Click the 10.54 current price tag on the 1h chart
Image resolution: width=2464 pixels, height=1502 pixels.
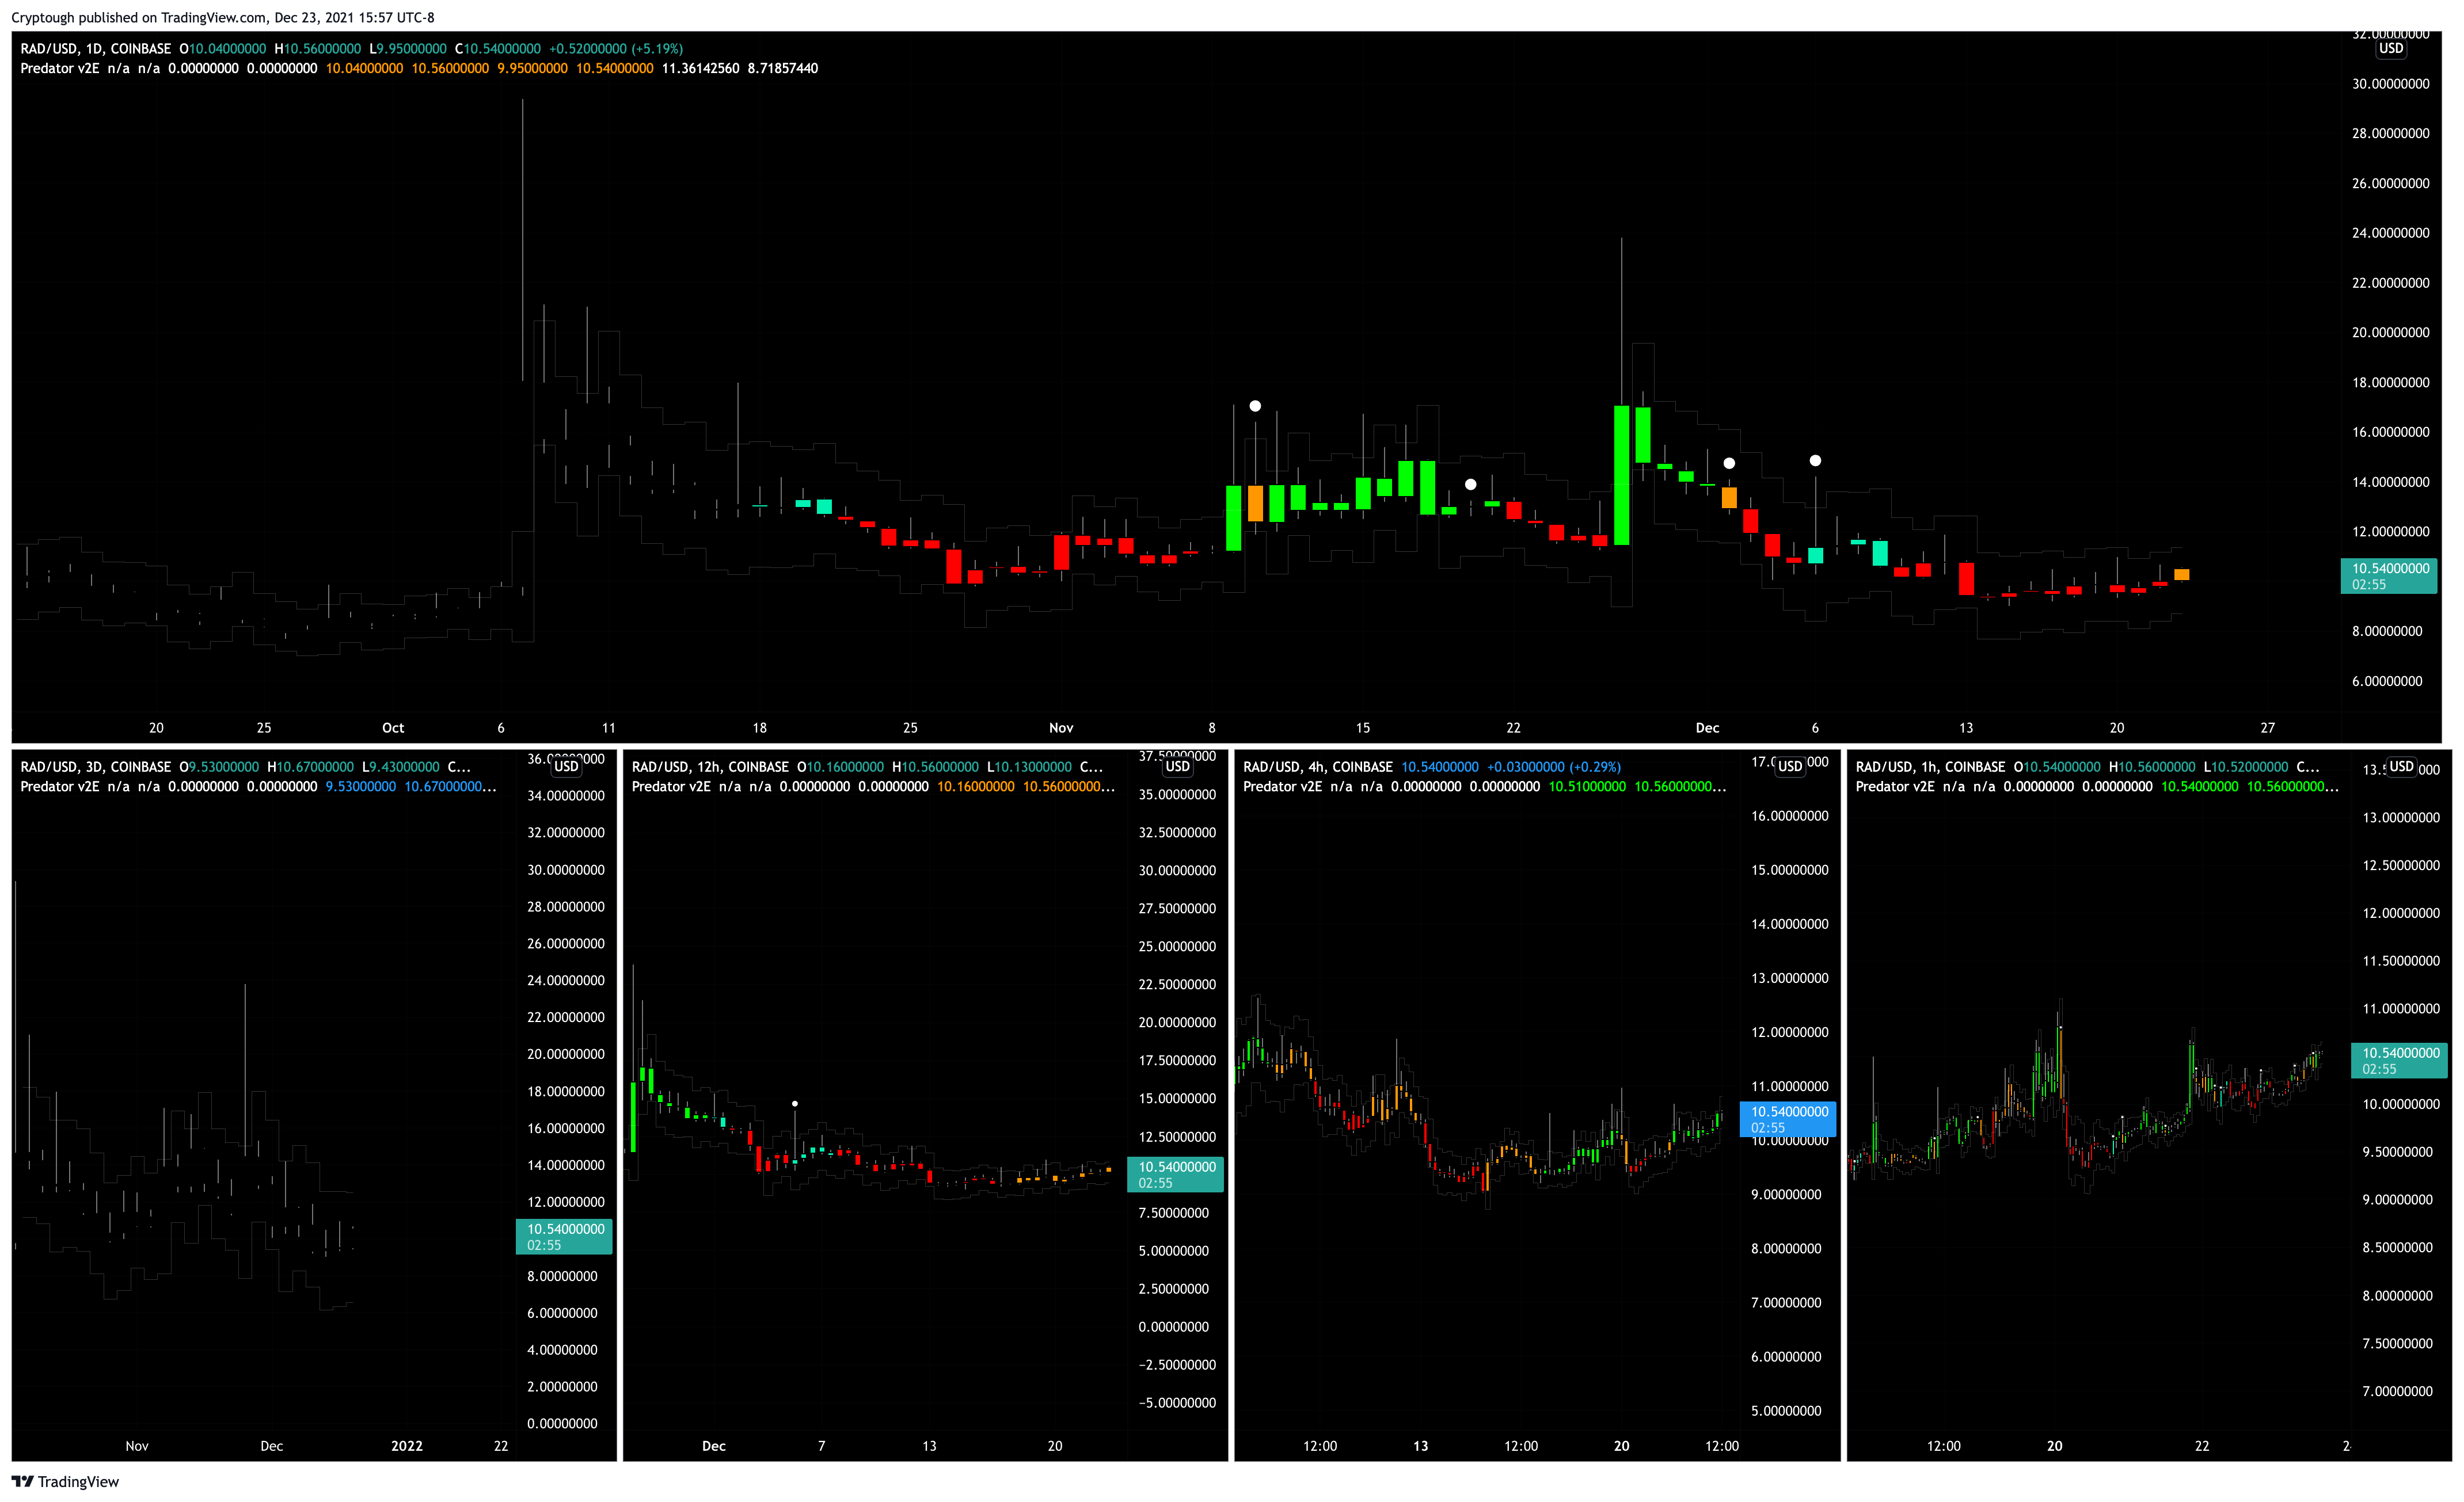click(x=2399, y=1060)
